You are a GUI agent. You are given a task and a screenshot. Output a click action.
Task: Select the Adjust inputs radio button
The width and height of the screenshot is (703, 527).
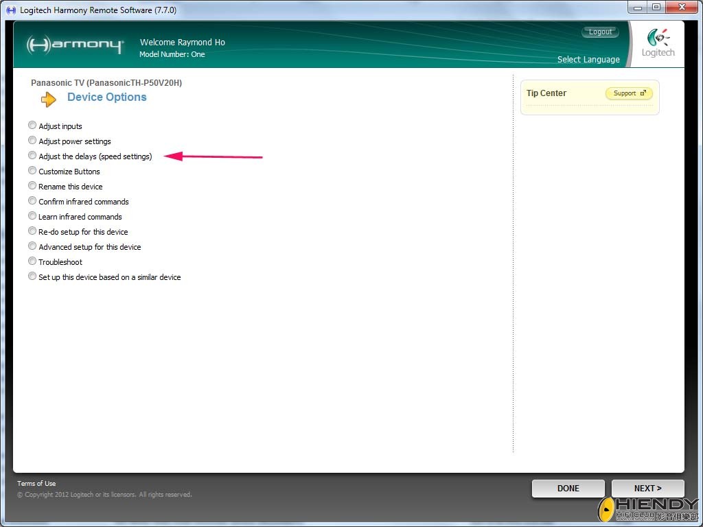(32, 126)
